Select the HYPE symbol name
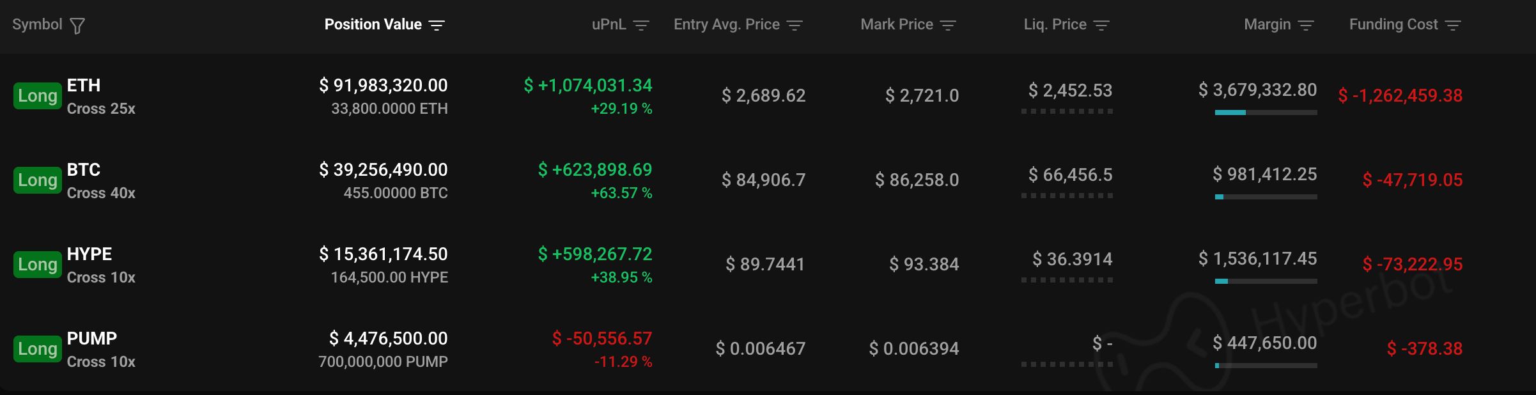 [x=89, y=254]
